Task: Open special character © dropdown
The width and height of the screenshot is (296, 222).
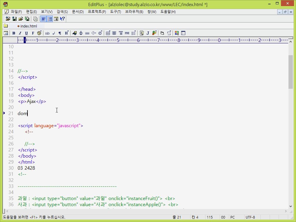Action: [100, 33]
